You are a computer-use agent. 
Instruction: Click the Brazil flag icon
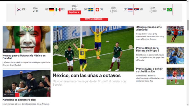click(169, 10)
